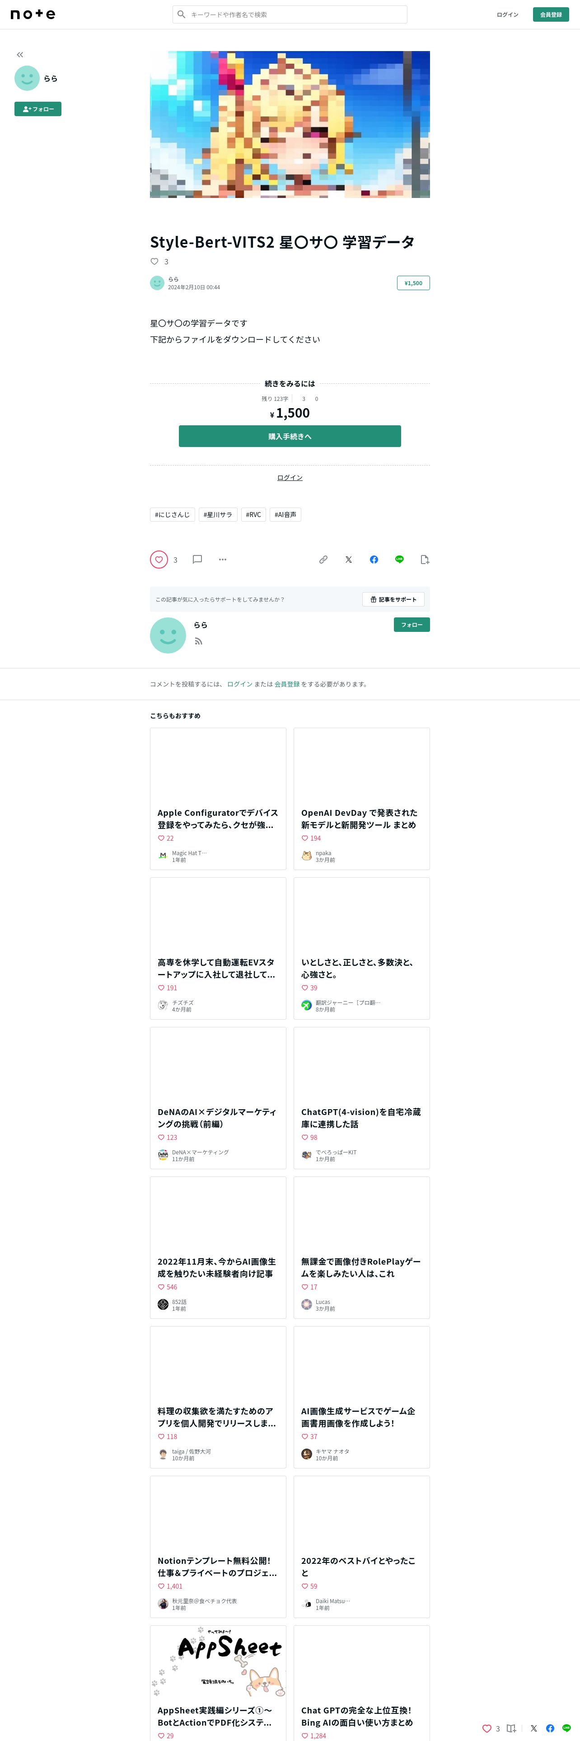Click フォロー button beside author profile
This screenshot has height=1741, width=580.
tap(412, 625)
